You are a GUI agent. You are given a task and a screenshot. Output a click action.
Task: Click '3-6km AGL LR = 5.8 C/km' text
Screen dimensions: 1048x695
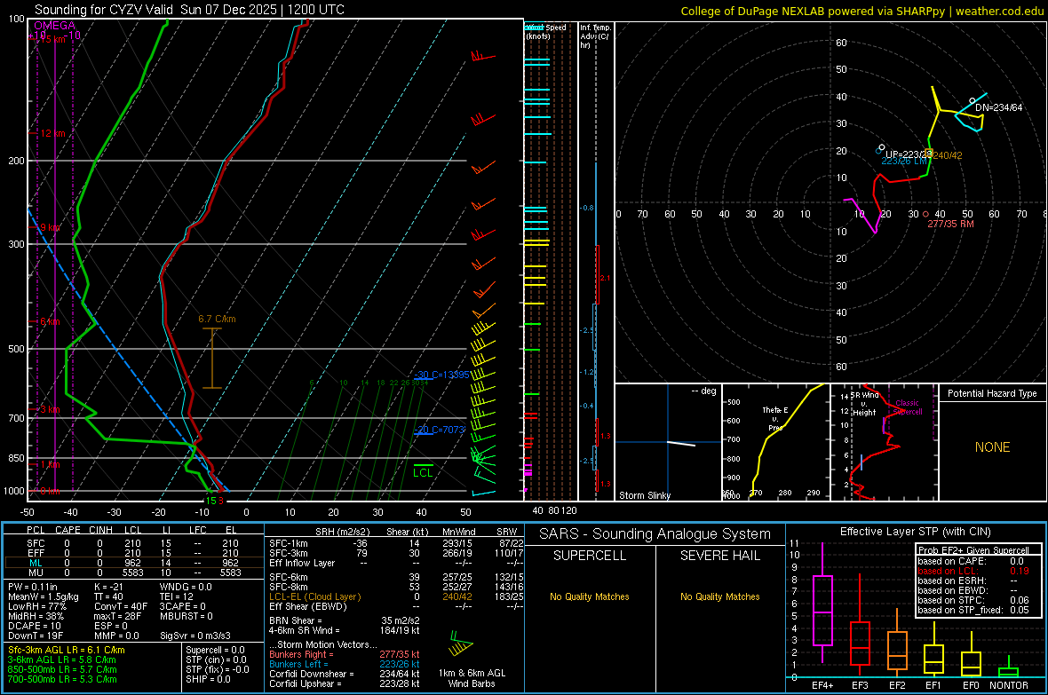click(x=61, y=659)
